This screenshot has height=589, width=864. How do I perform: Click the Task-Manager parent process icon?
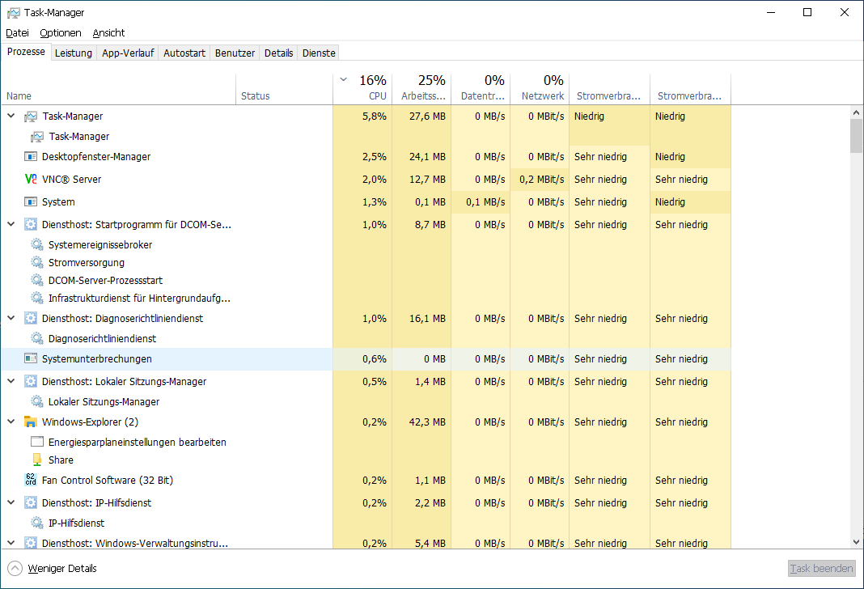tap(30, 117)
